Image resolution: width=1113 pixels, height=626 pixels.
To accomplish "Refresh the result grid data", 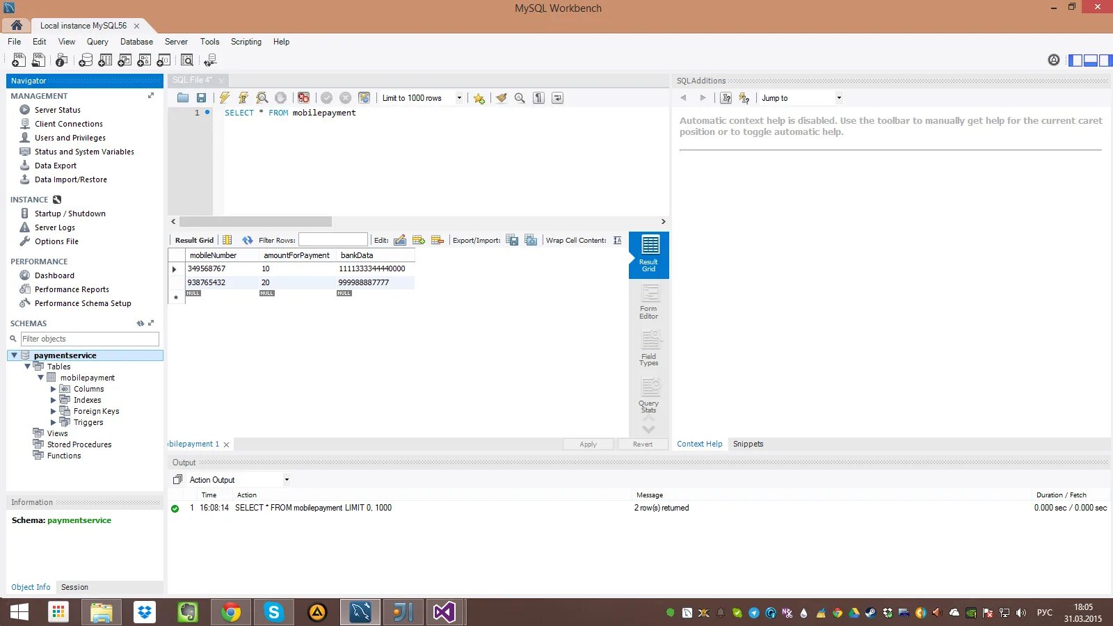I will (x=248, y=240).
